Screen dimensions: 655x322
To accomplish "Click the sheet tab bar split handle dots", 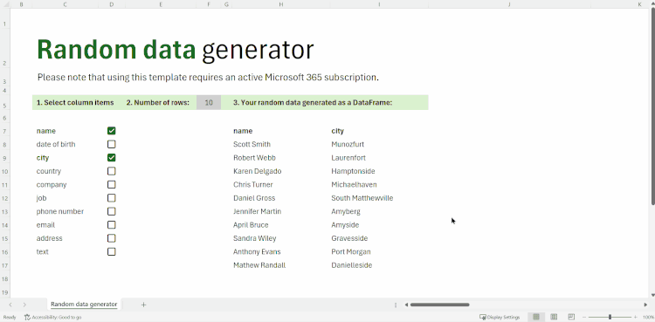I will click(x=396, y=305).
